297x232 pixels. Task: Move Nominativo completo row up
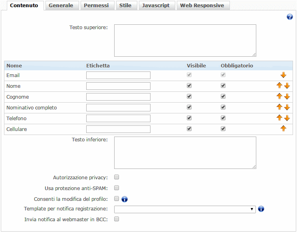click(279, 107)
